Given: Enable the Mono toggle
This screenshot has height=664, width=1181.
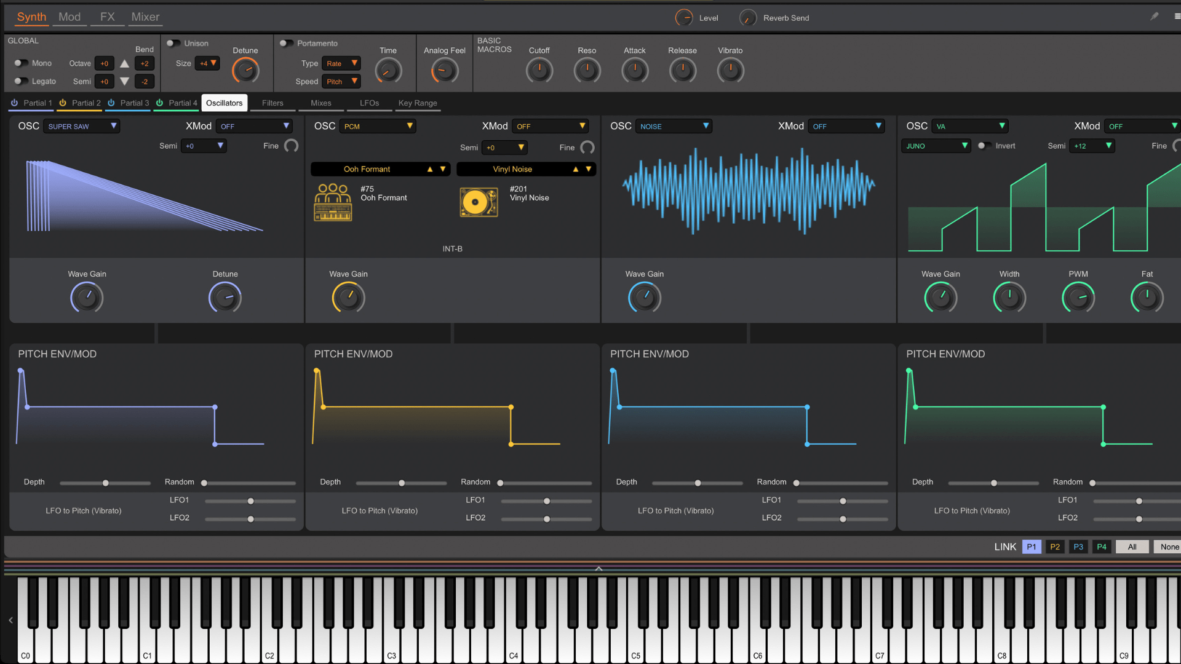Looking at the screenshot, I should coord(21,63).
